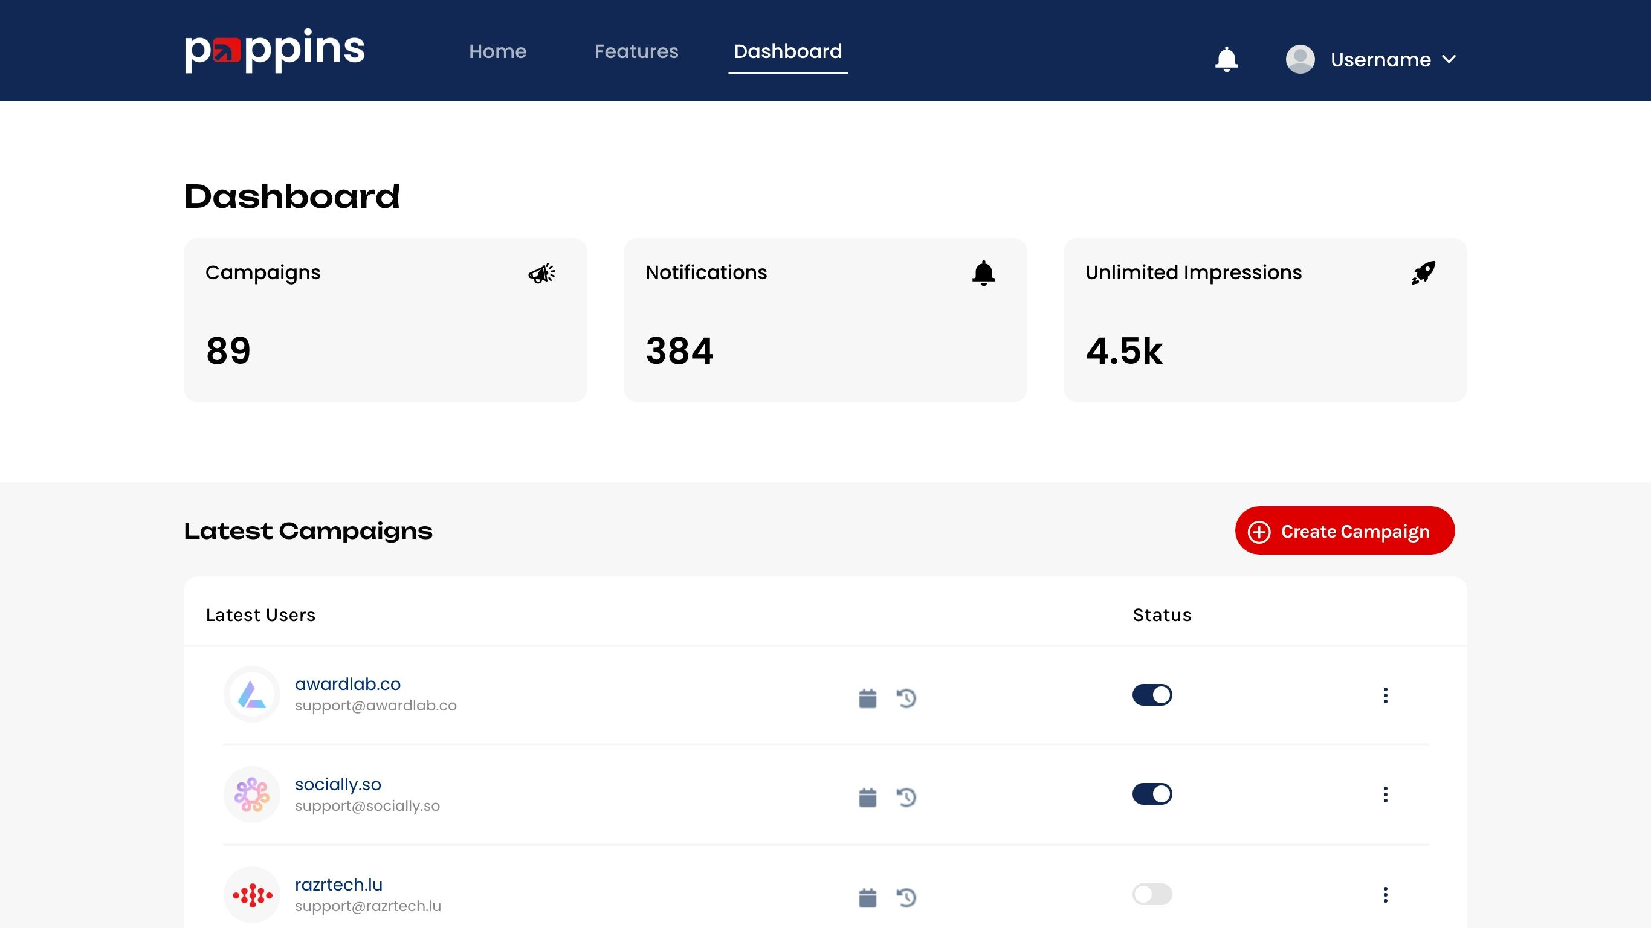
Task: Open history icon for razrtech.lu row
Action: (906, 897)
